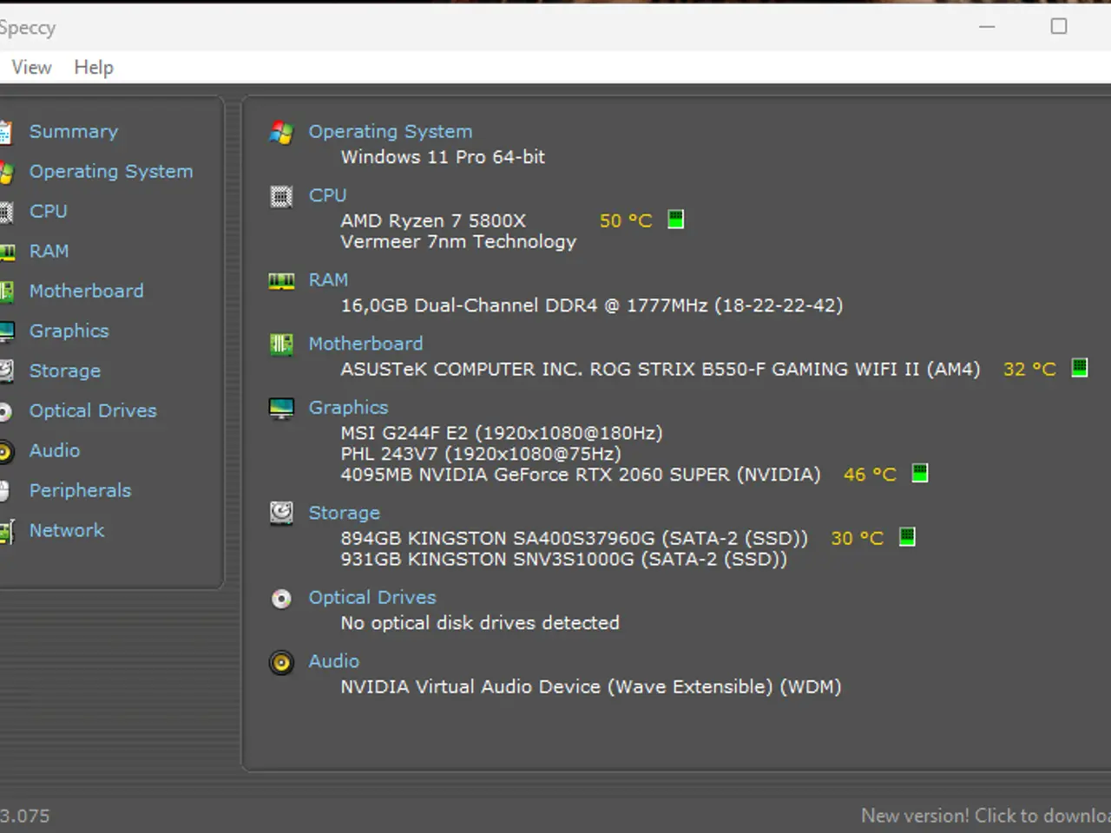Click the GeForce RTX 2060 SUPER line
Image resolution: width=1111 pixels, height=833 pixels.
[581, 475]
